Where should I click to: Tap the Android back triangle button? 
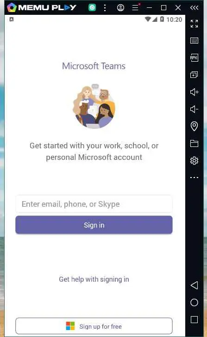[x=194, y=285]
